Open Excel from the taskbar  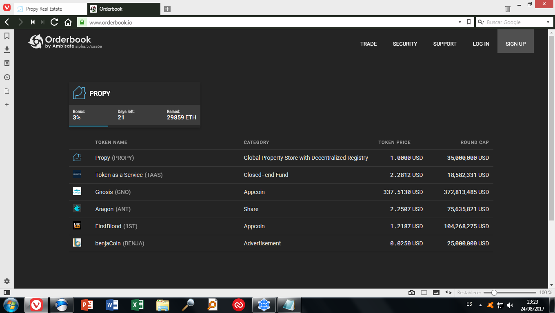137,304
